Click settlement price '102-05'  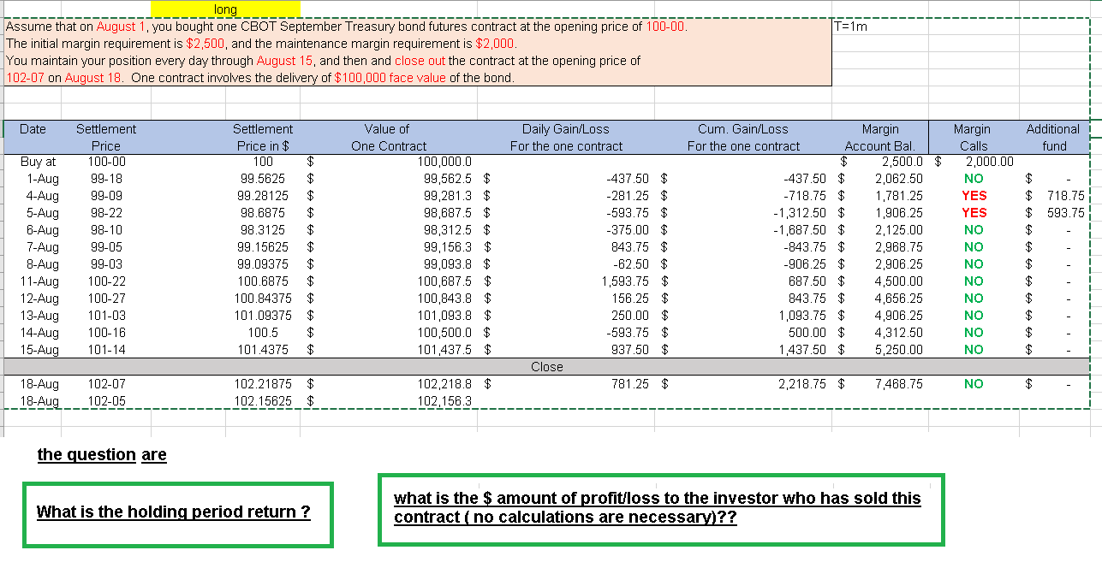click(108, 401)
